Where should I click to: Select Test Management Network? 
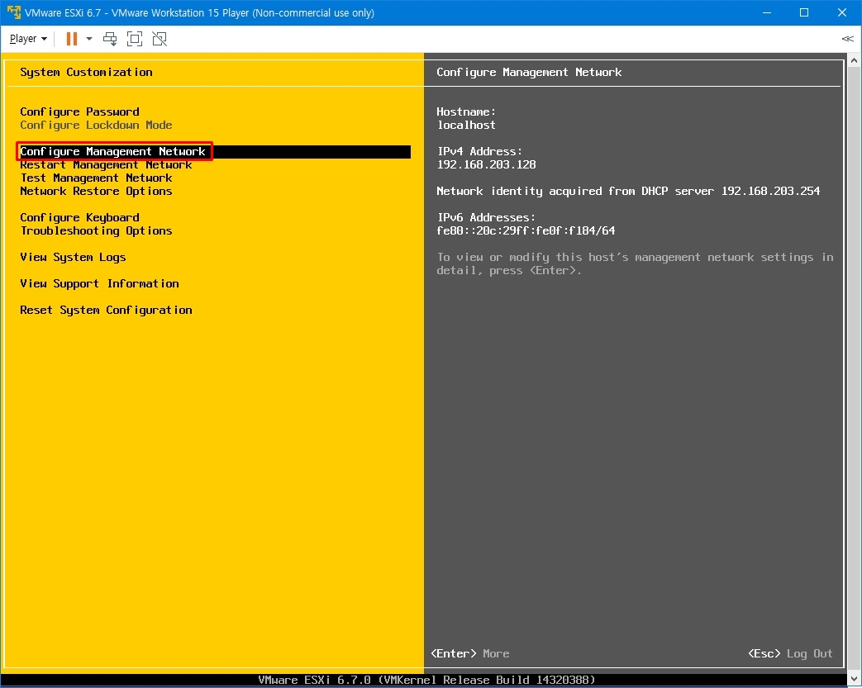pyautogui.click(x=96, y=178)
